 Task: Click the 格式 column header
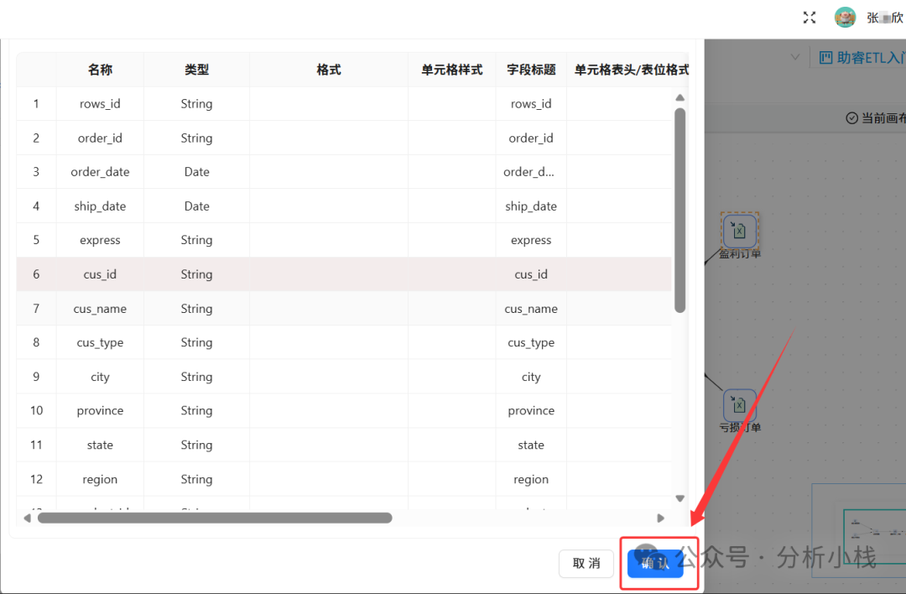pos(329,70)
